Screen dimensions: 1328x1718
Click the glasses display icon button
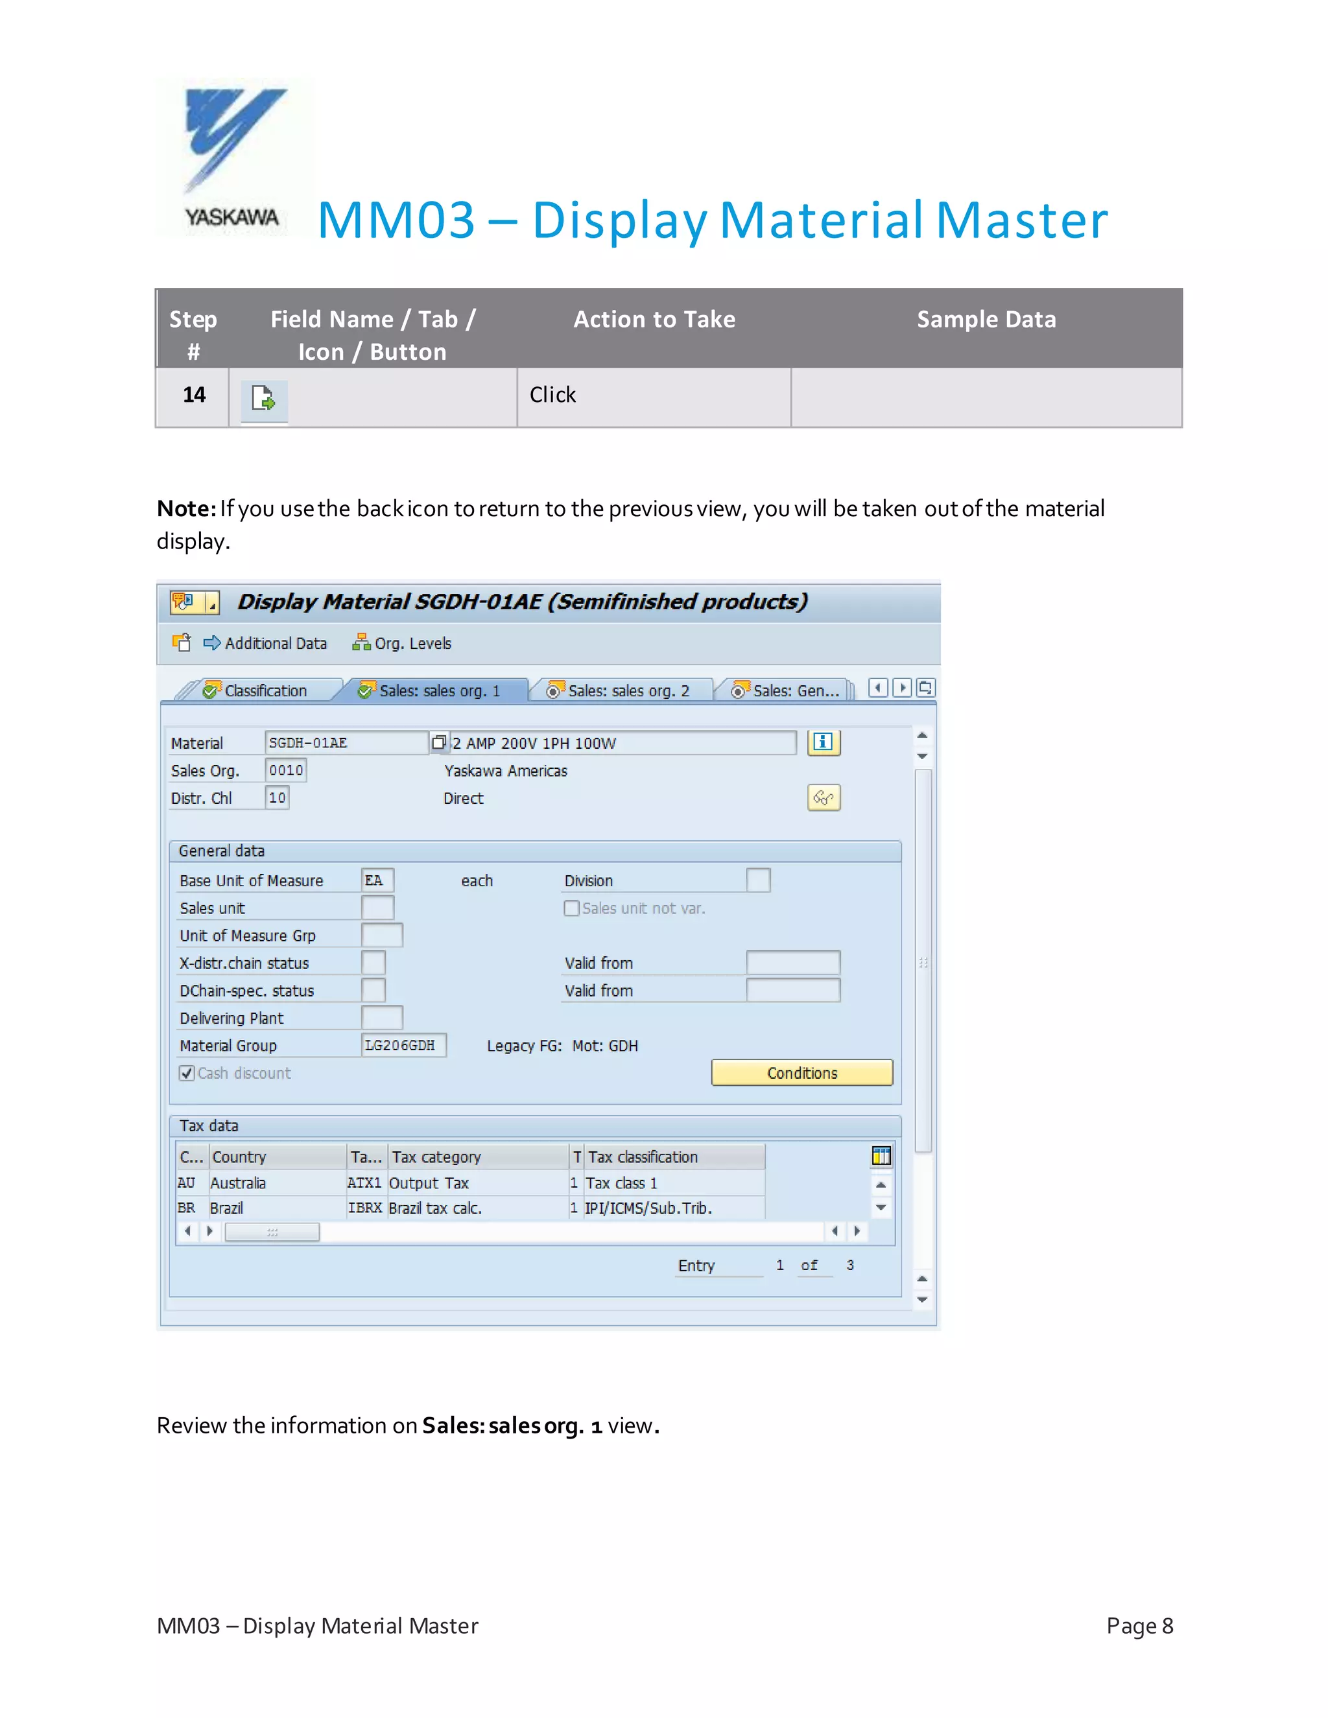point(824,797)
